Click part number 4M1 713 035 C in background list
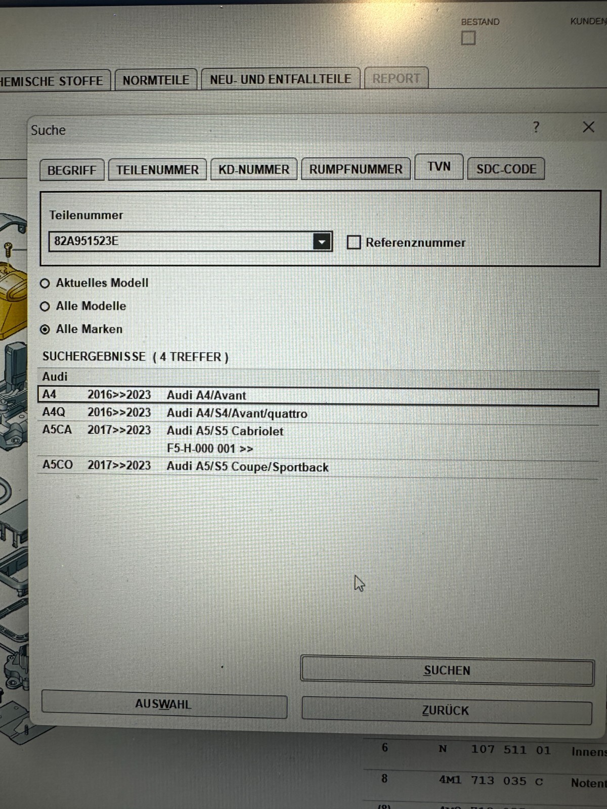The width and height of the screenshot is (607, 809). (491, 781)
